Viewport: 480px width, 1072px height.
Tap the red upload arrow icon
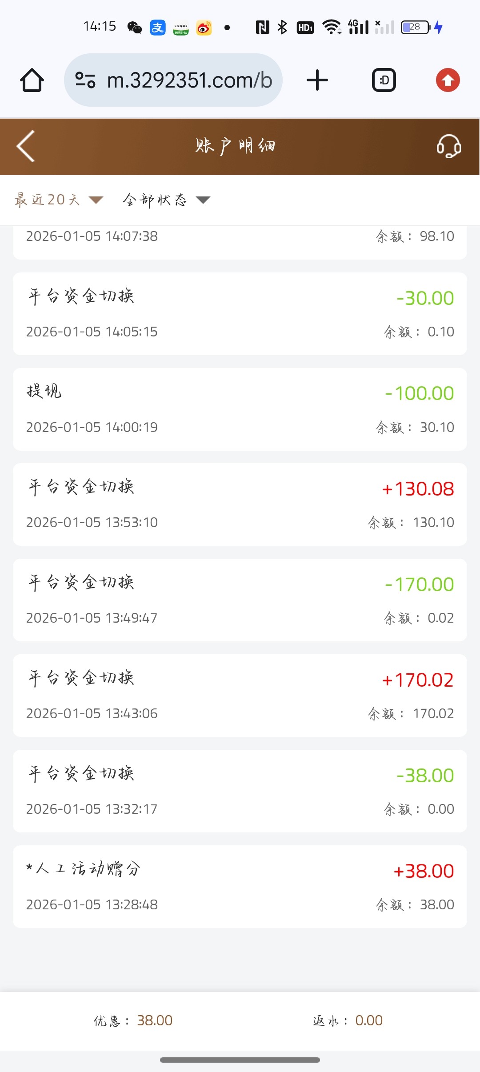448,80
